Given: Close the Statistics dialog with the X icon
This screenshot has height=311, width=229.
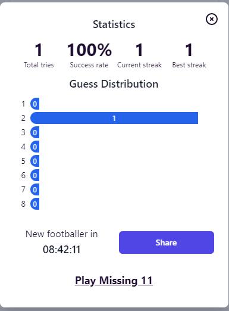Looking at the screenshot, I should 212,19.
